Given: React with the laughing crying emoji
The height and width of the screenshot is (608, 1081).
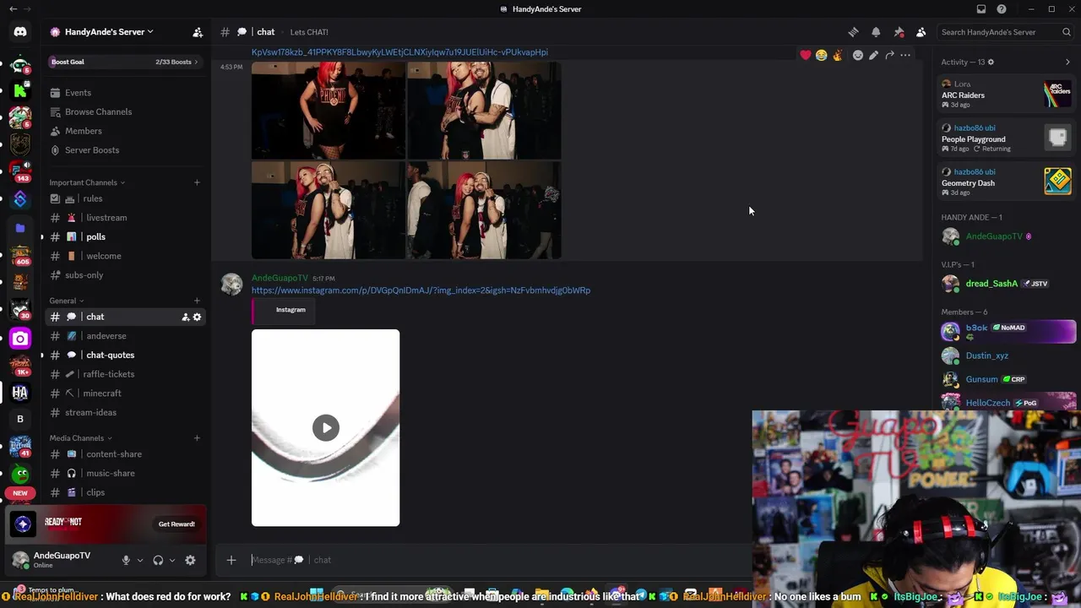Looking at the screenshot, I should pos(821,56).
